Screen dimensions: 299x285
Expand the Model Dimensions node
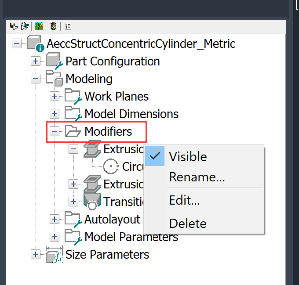pos(55,114)
